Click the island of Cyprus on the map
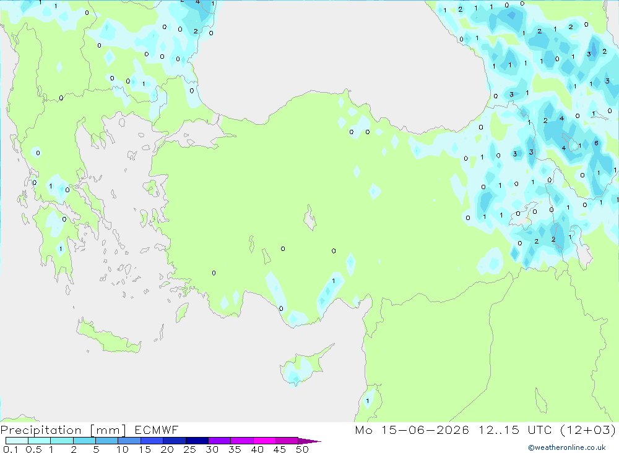Viewport: 619px width, 453px height. pos(302,366)
